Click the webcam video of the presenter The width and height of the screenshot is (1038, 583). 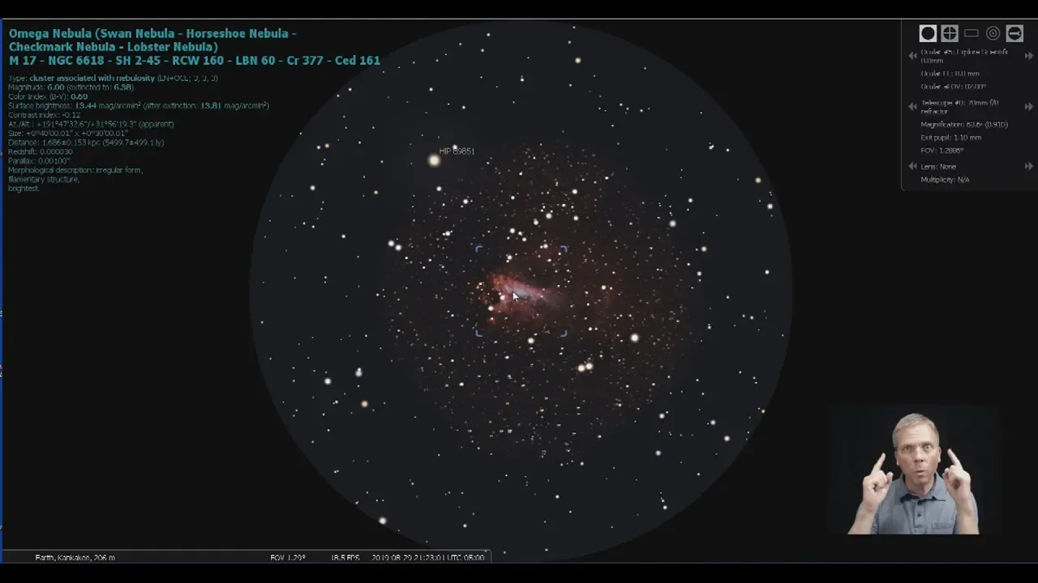[x=915, y=471]
